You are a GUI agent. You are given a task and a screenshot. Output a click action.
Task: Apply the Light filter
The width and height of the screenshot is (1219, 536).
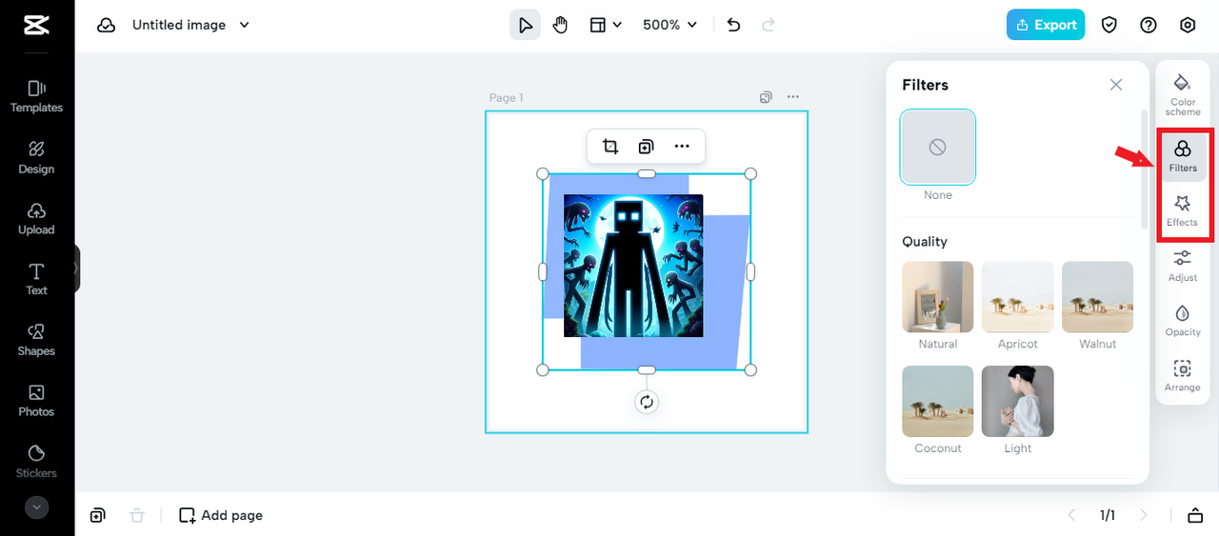[1018, 401]
